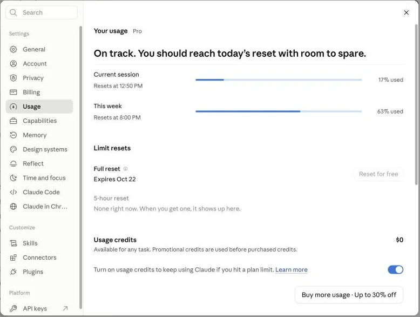Viewport: 420px width, 317px height.
Task: Click the Pro plan label
Action: tap(137, 31)
